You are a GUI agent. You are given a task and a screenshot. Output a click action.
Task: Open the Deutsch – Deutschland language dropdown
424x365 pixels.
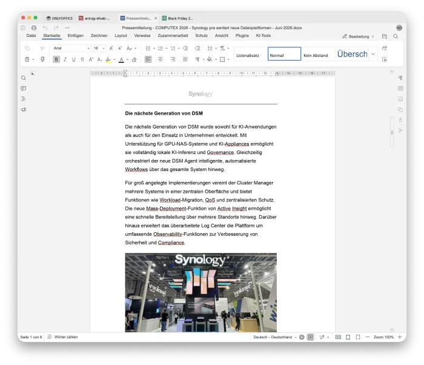coord(275,337)
